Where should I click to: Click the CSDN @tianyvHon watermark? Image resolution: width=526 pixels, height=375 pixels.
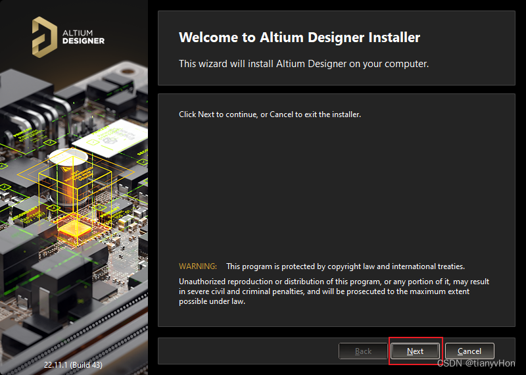[476, 363]
